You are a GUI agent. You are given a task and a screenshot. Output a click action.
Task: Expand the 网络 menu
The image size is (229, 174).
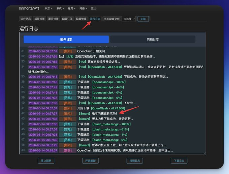(x=83, y=8)
